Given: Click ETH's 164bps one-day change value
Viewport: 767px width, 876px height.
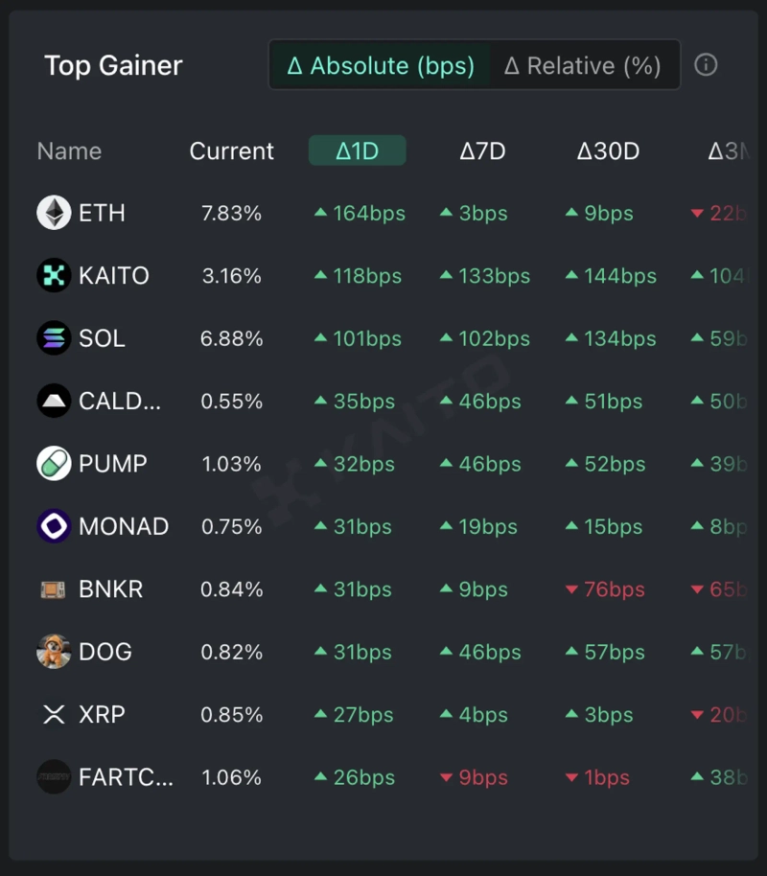Looking at the screenshot, I should [368, 214].
